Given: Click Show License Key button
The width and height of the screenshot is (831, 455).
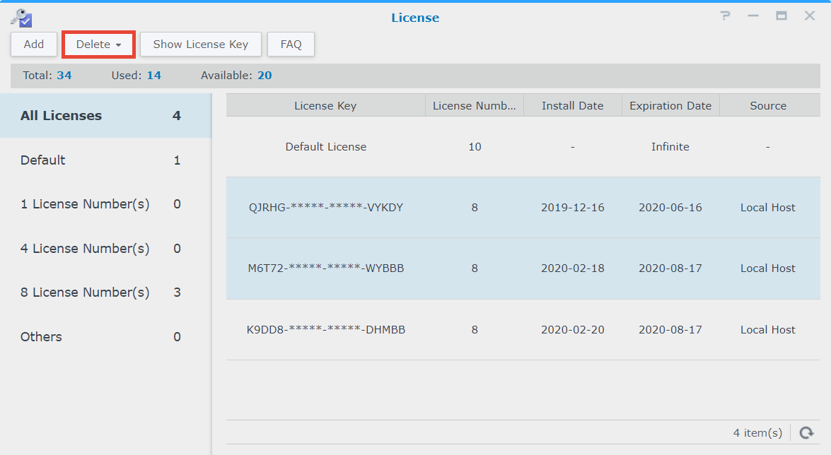Looking at the screenshot, I should pos(200,44).
